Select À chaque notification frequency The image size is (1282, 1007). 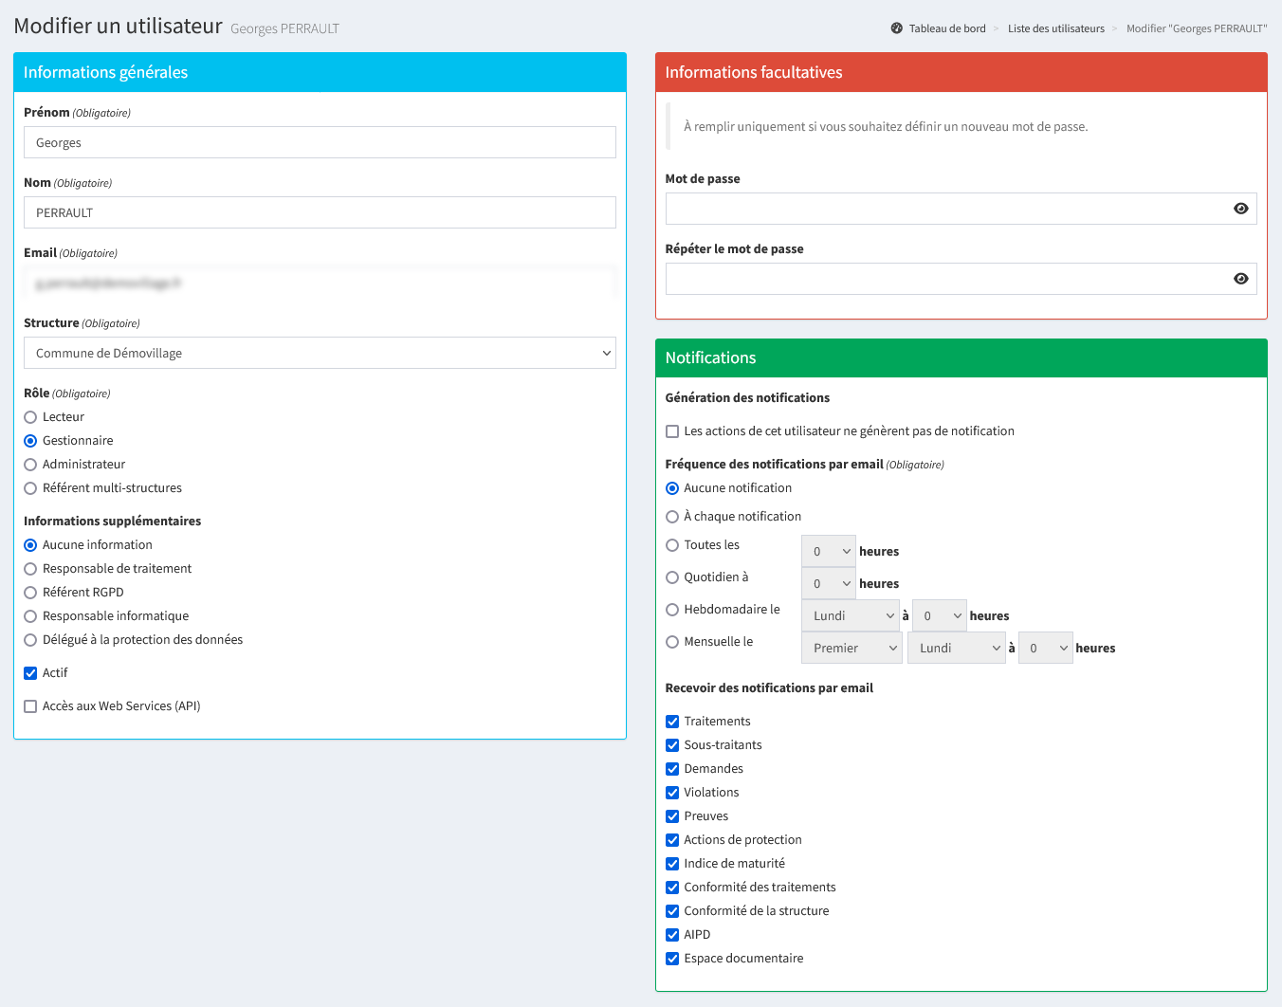[672, 517]
